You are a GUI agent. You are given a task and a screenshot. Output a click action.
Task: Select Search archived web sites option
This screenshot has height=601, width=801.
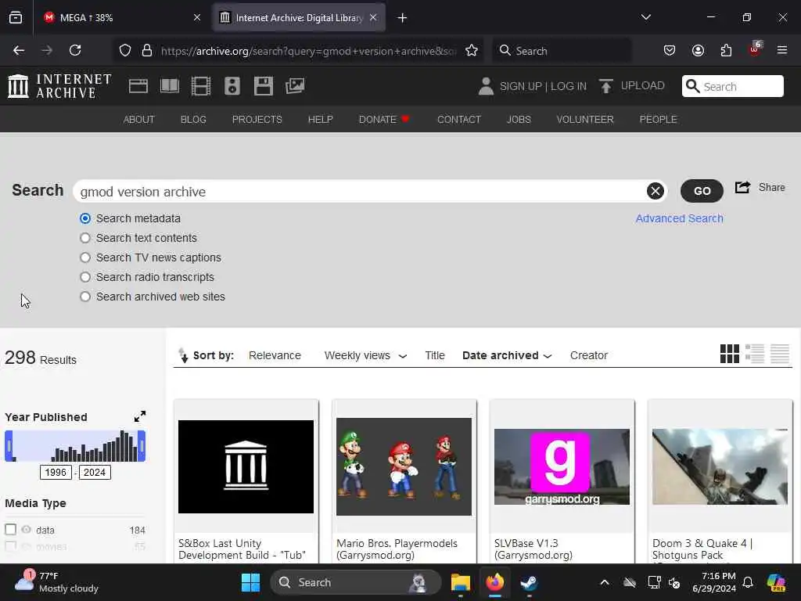point(85,297)
